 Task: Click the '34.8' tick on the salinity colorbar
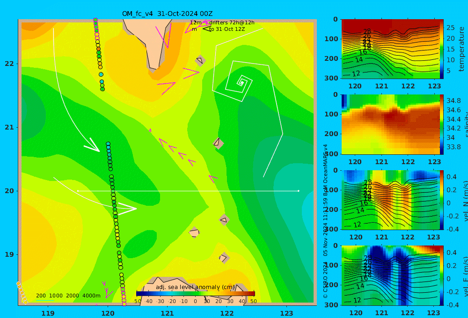point(453,101)
